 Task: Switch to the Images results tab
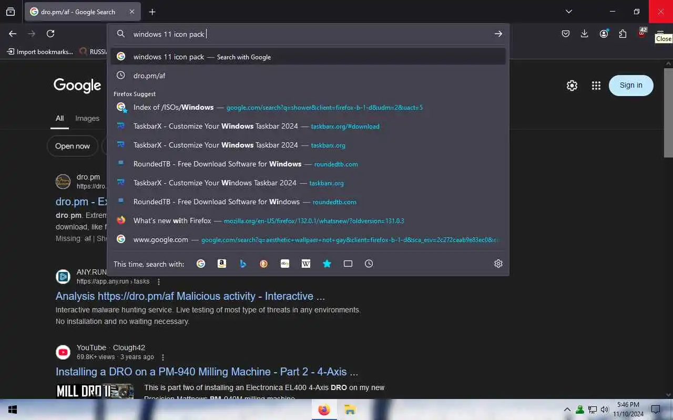(x=87, y=118)
